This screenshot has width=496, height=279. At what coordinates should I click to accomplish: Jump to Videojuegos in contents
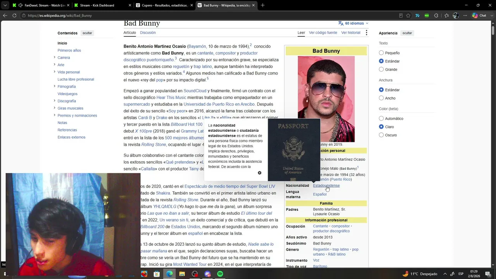click(67, 94)
